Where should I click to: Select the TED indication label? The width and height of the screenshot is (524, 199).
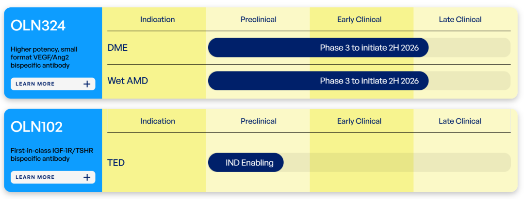tap(116, 163)
